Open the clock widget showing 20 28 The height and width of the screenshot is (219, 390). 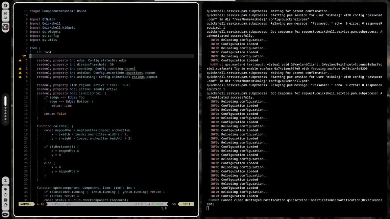click(5, 16)
